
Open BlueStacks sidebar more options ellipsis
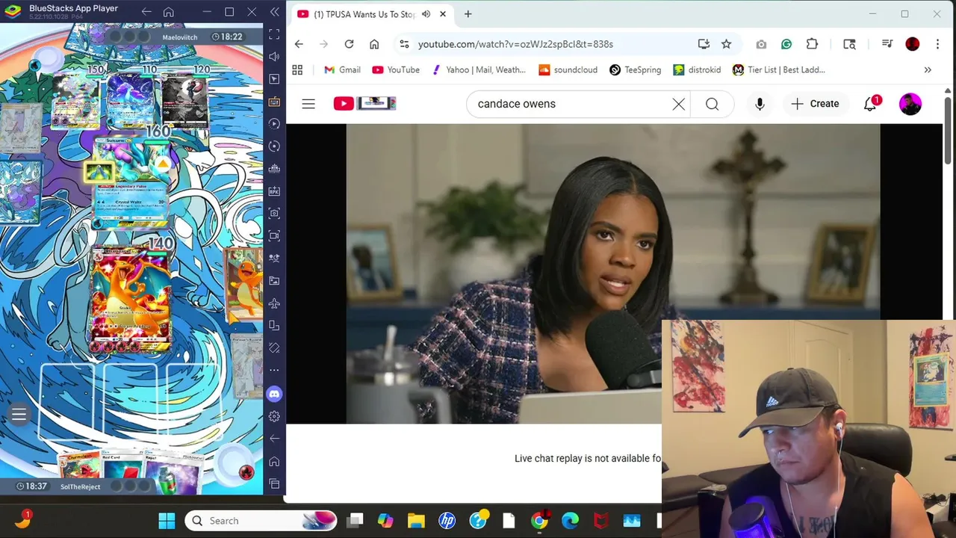[x=274, y=371]
